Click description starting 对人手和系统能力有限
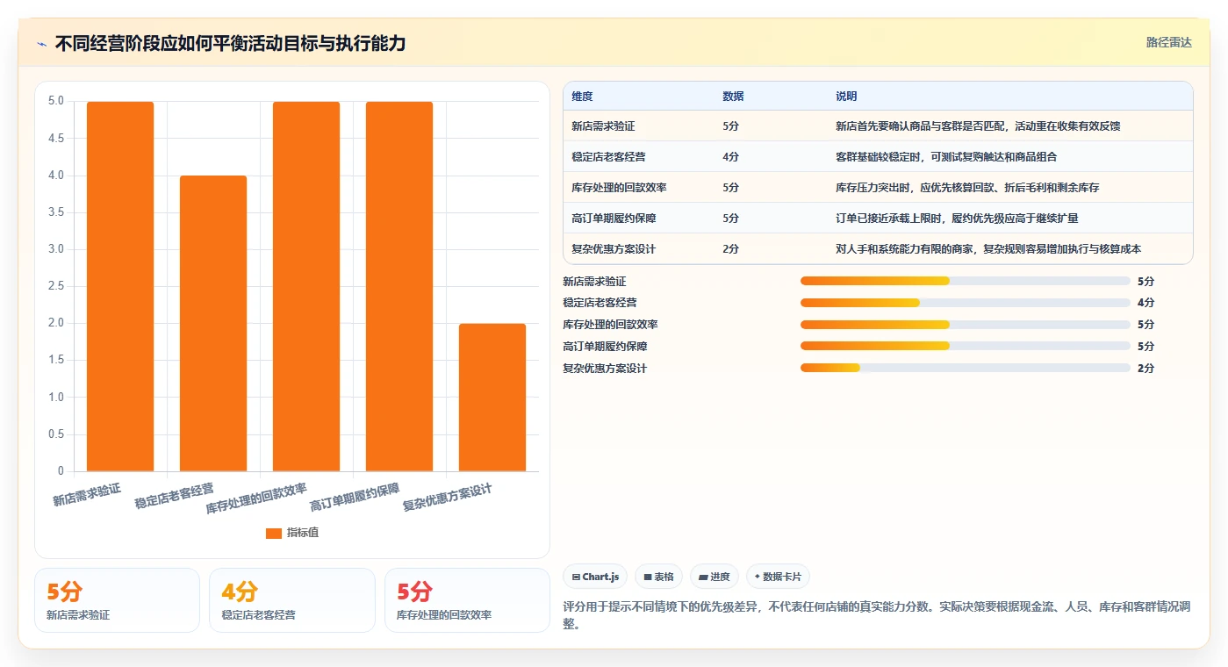This screenshot has height=667, width=1228. coord(988,249)
